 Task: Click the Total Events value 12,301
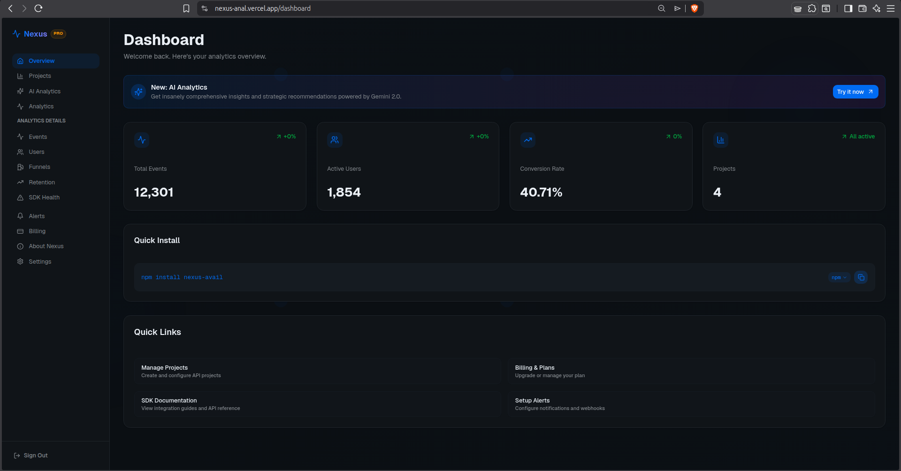point(154,192)
